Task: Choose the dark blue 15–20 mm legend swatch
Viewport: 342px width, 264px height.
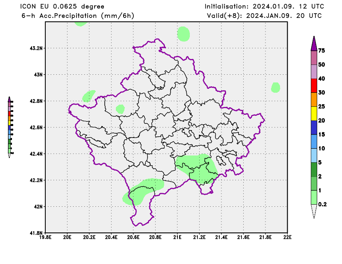Action: (x=314, y=128)
